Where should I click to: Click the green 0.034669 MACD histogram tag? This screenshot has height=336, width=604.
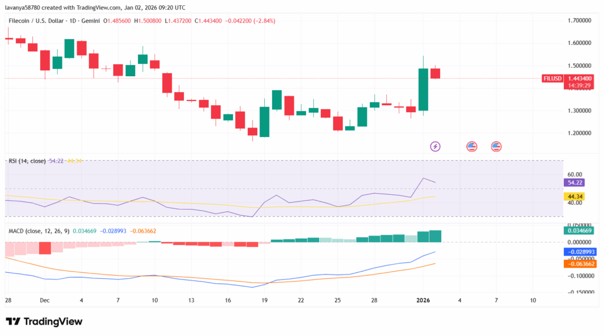coord(579,231)
